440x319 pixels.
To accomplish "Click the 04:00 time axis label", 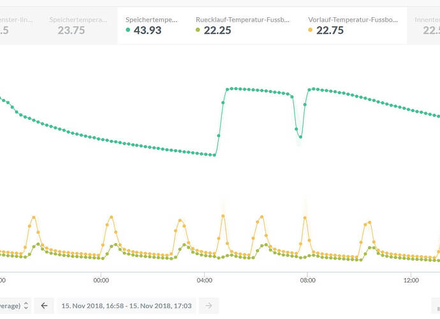I will (205, 279).
